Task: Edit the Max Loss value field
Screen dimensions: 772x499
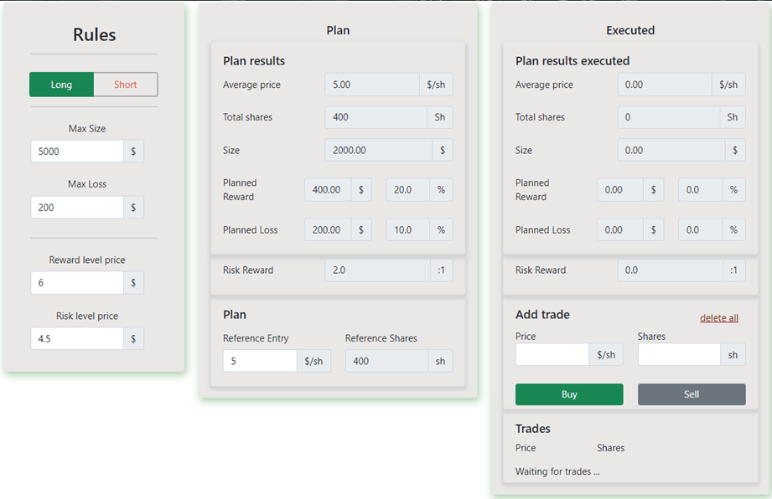Action: point(77,207)
